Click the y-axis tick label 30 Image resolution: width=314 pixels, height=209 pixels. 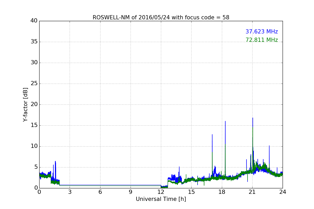(x=34, y=63)
